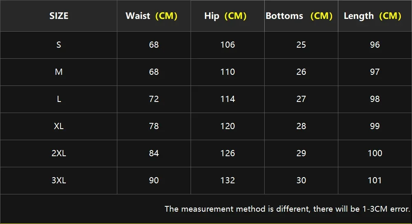Click the 2XL size row label
This screenshot has width=412, height=224.
(x=59, y=153)
